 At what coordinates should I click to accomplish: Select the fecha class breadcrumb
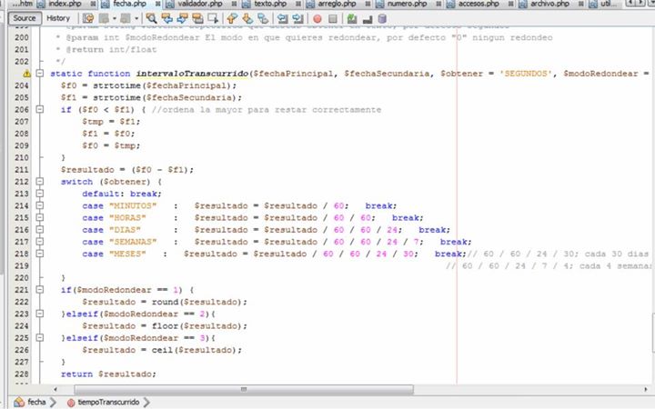tap(36, 401)
